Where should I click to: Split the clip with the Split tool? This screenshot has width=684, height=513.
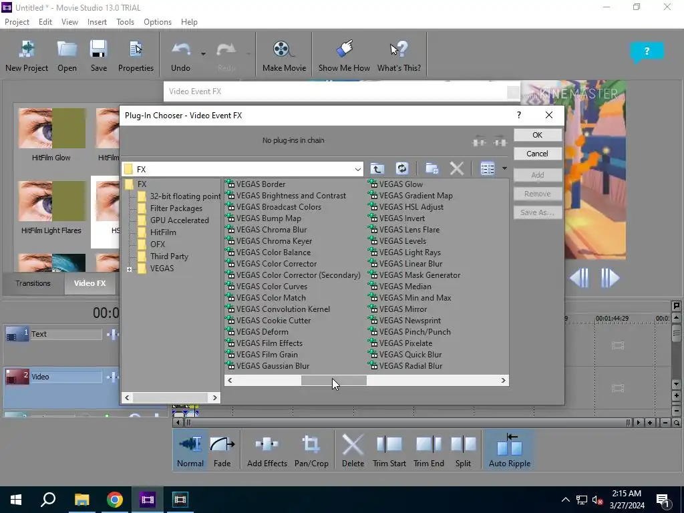(x=463, y=450)
